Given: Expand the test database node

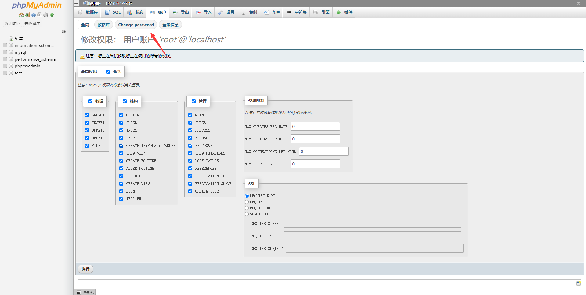Looking at the screenshot, I should 5,73.
